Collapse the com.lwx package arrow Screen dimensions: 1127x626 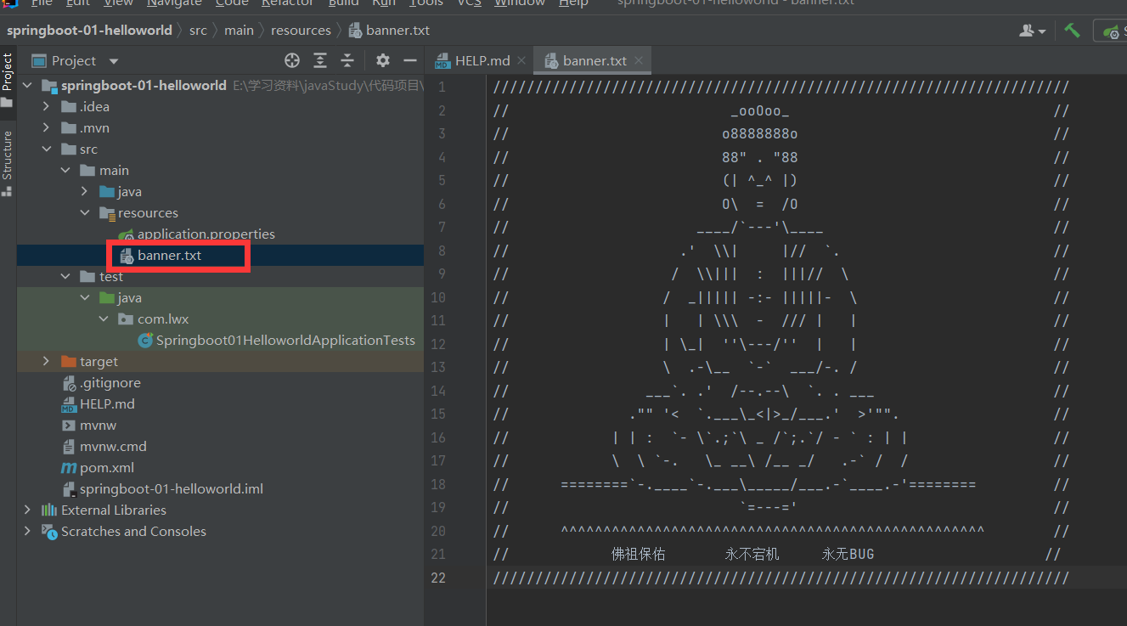(103, 319)
